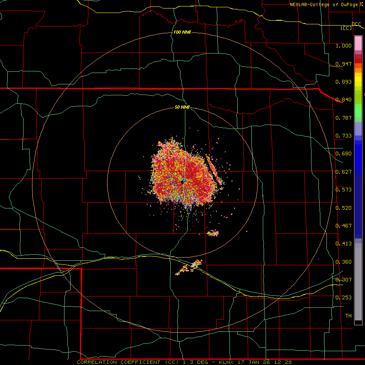Viewport: 365px width, 365px height.
Task: Click the DCC product label
Action: (356, 24)
